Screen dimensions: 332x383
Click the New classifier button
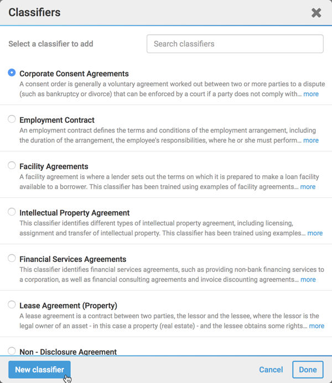39,370
